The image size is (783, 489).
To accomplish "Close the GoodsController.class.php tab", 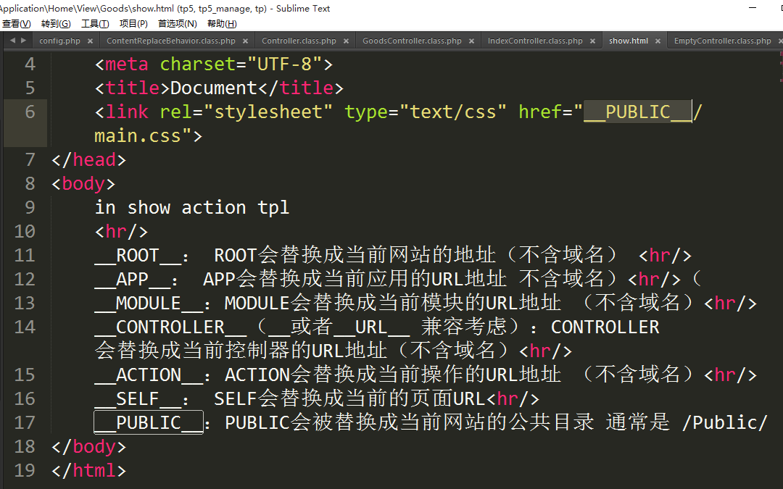I will point(472,41).
